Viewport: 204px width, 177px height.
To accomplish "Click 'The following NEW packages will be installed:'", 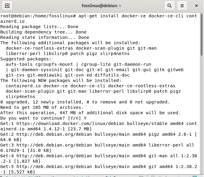I will 61,80.
